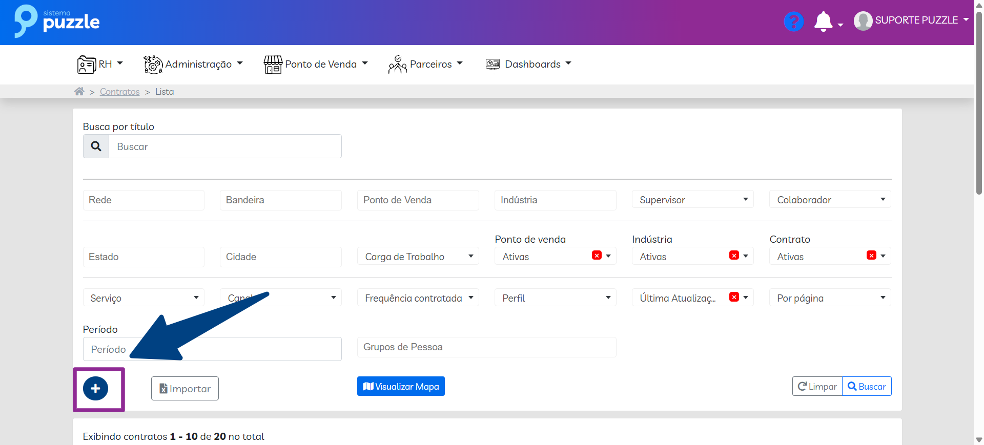Click the magnifier icon beside Buscar field

pyautogui.click(x=96, y=146)
